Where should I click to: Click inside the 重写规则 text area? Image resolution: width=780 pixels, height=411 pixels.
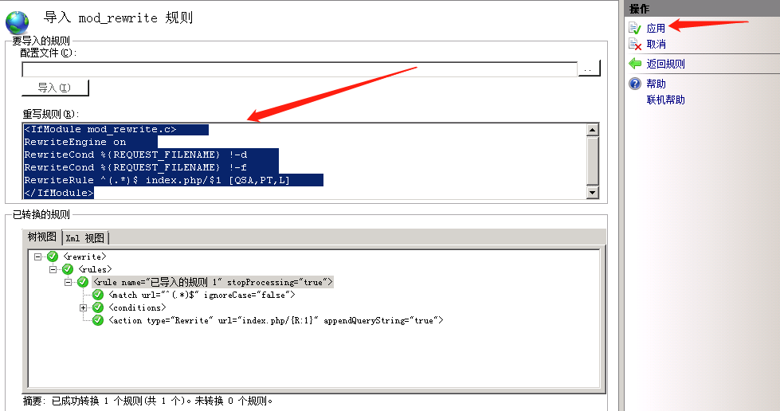304,161
